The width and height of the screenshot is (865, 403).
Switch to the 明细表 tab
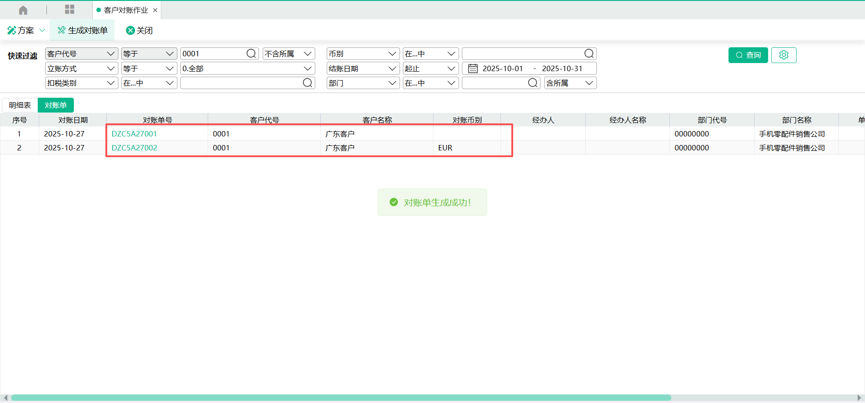coord(20,105)
